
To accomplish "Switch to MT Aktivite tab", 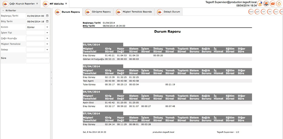I will coord(55,3).
